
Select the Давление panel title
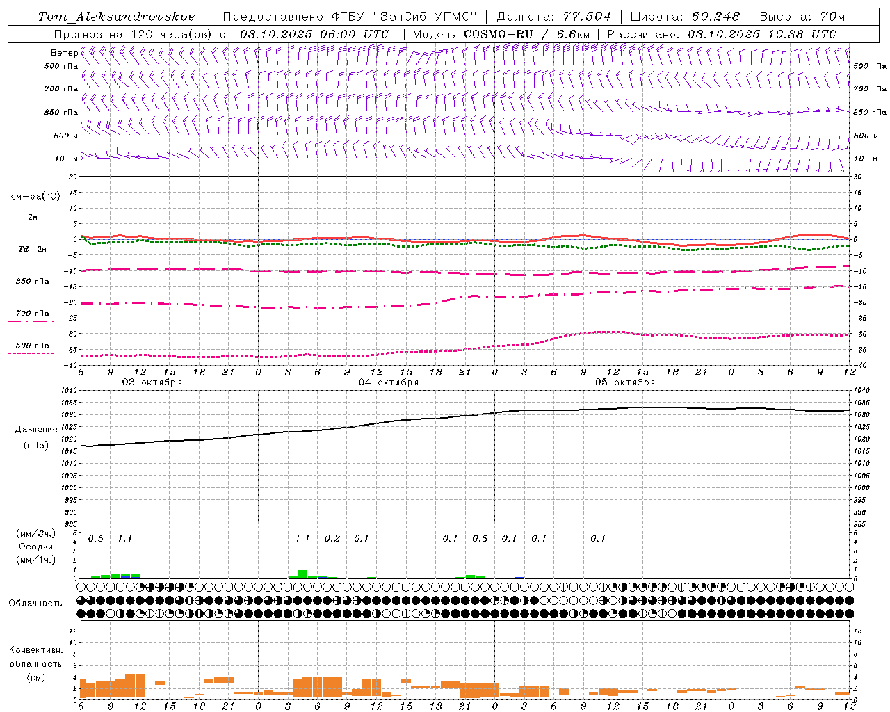(36, 430)
